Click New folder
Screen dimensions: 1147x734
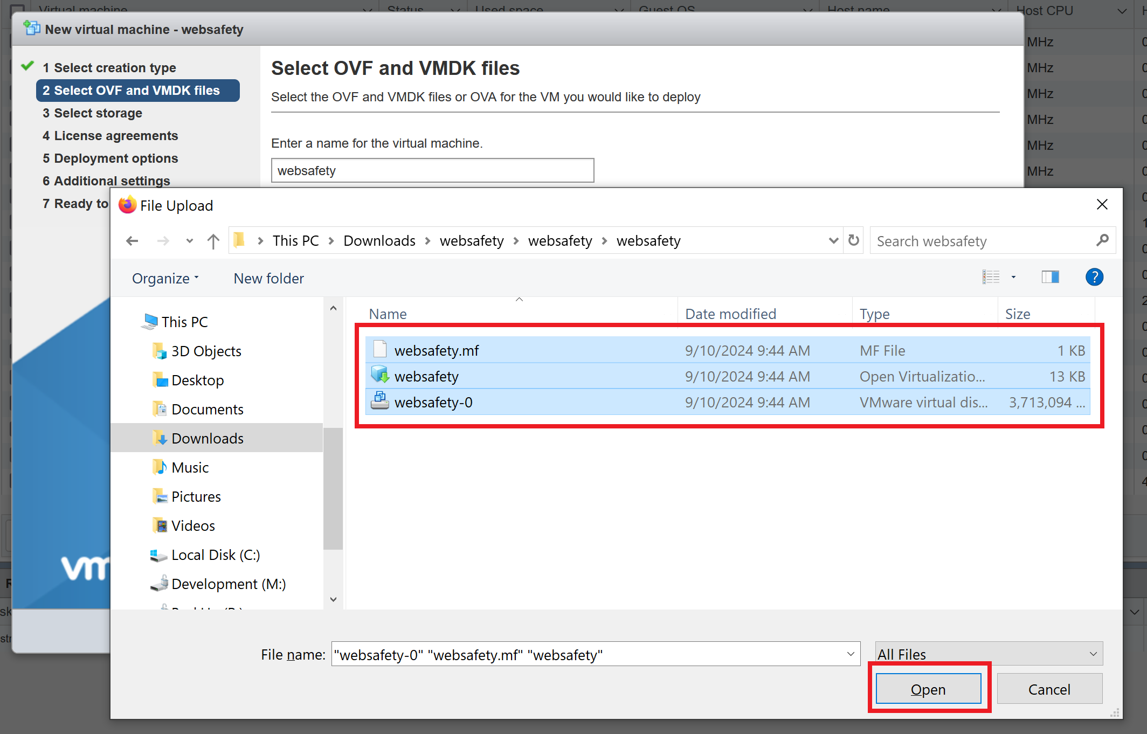click(268, 278)
